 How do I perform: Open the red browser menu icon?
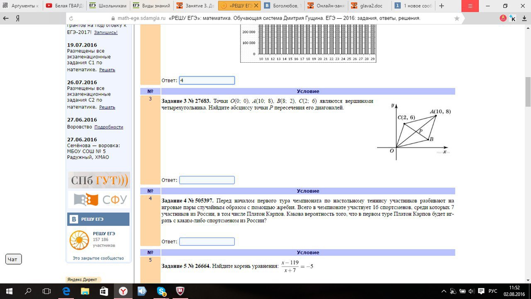pos(470,7)
